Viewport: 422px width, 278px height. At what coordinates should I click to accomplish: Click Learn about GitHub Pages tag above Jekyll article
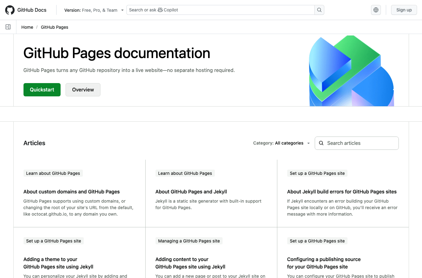(x=185, y=173)
